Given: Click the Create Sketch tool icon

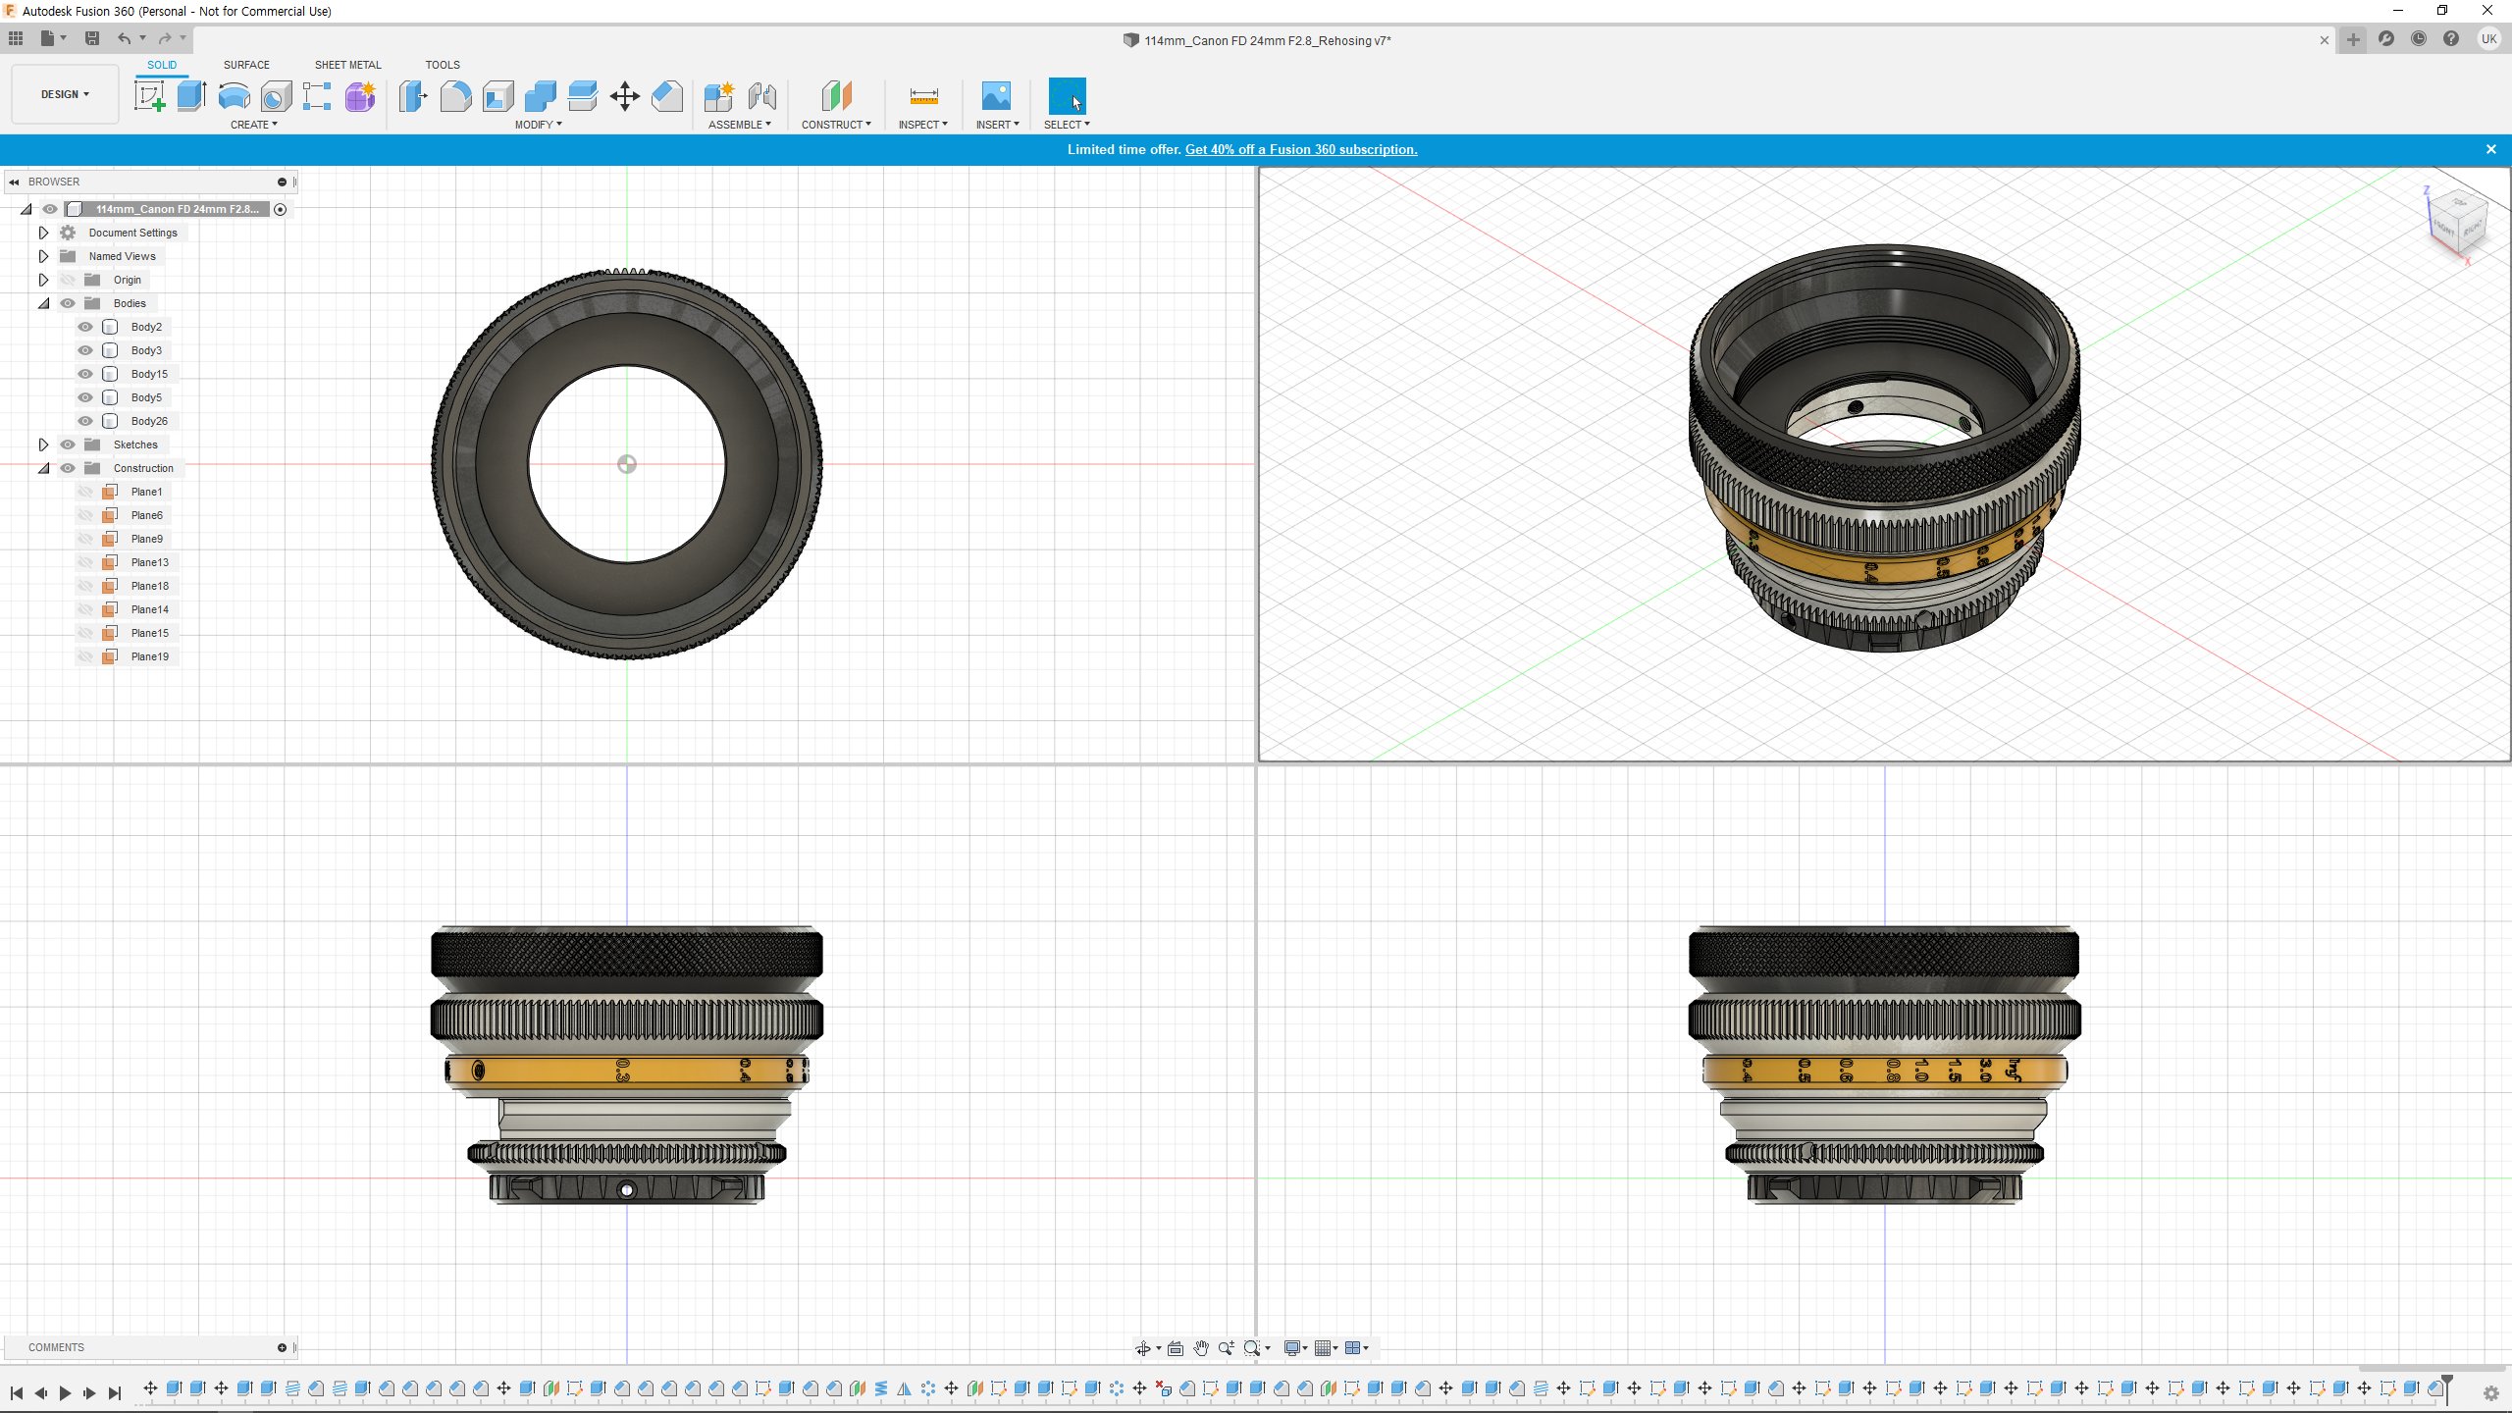Looking at the screenshot, I should point(149,96).
